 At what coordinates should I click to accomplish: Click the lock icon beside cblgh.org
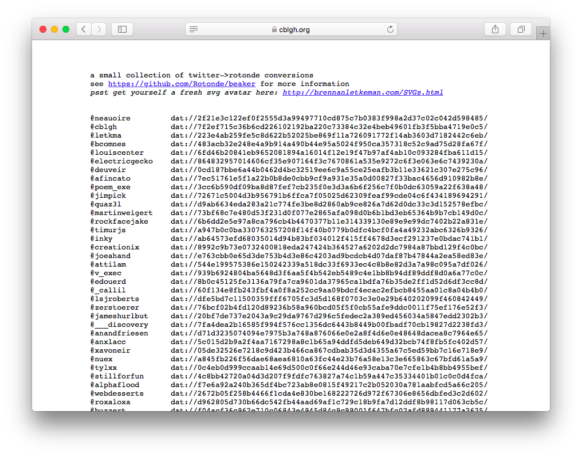click(x=274, y=29)
